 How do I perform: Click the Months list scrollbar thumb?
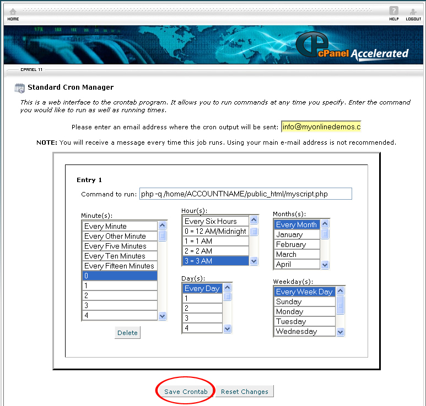[x=325, y=234]
